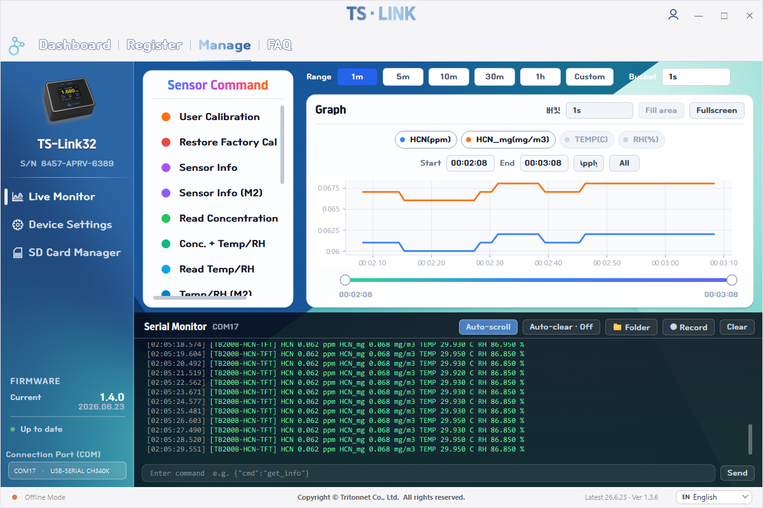Click the red dot next to Restore Factory Cal
The width and height of the screenshot is (763, 508).
click(166, 142)
